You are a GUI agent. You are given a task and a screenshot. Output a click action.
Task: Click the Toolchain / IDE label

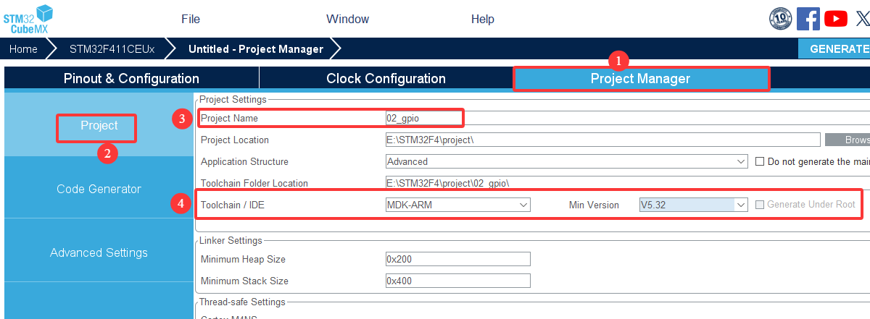click(x=234, y=205)
